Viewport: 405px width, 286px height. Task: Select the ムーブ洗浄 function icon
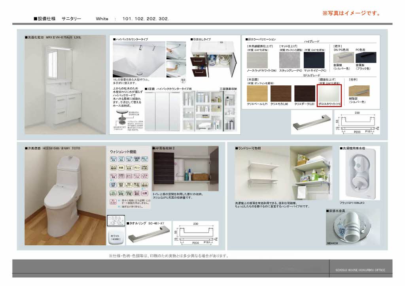point(129,159)
